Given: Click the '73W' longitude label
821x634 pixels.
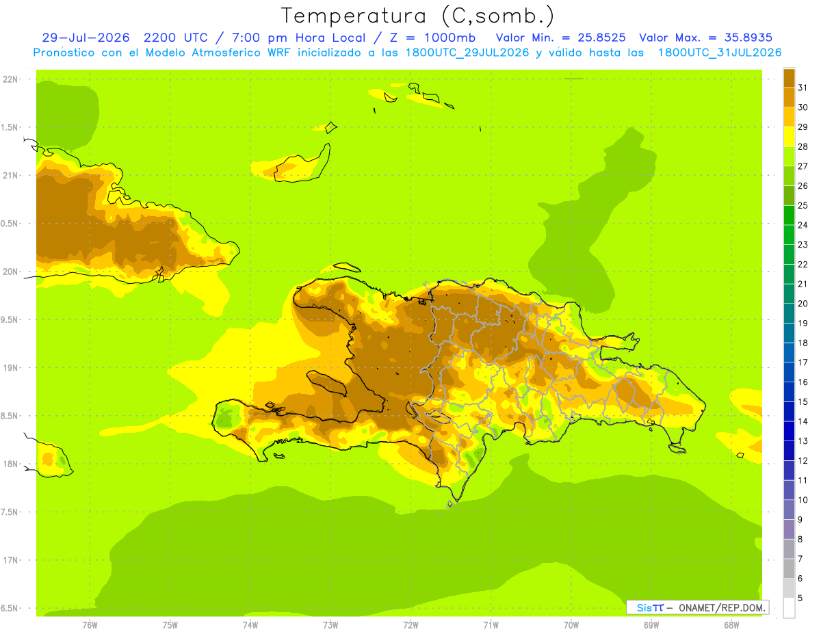Looking at the screenshot, I should (x=330, y=625).
